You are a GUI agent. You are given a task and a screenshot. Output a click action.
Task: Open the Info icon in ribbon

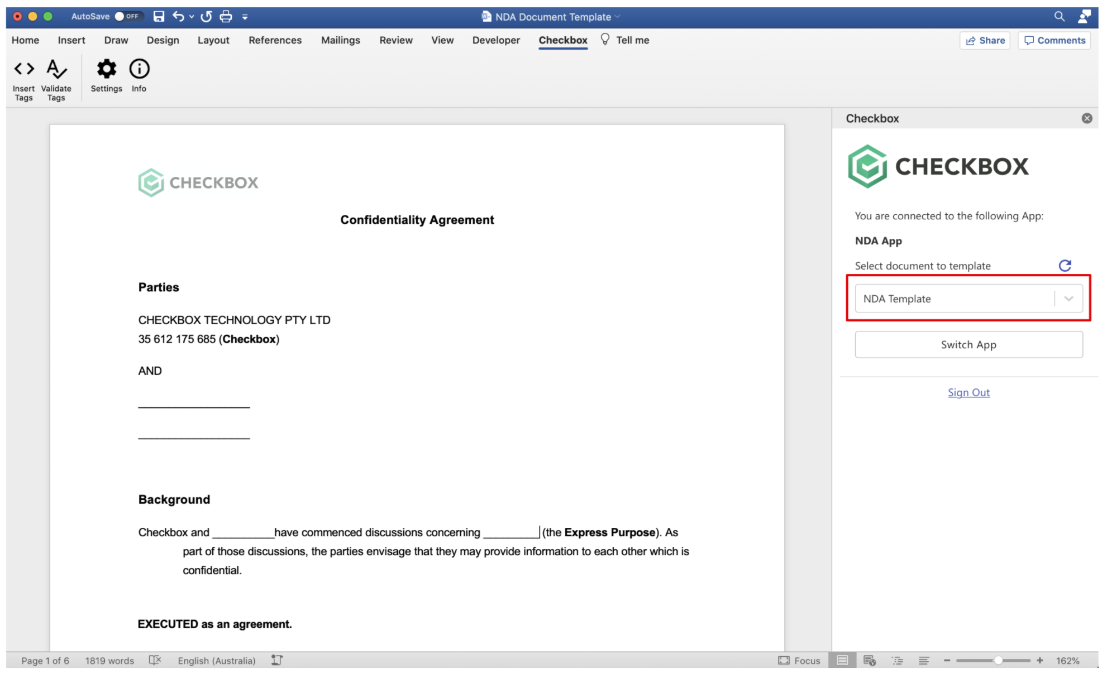pos(139,76)
